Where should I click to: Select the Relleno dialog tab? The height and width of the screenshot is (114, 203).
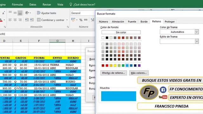pyautogui.click(x=156, y=21)
